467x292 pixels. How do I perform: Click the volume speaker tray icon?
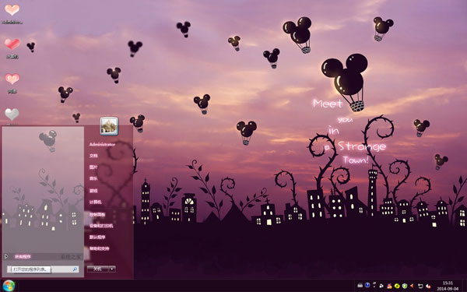pyautogui.click(x=428, y=286)
